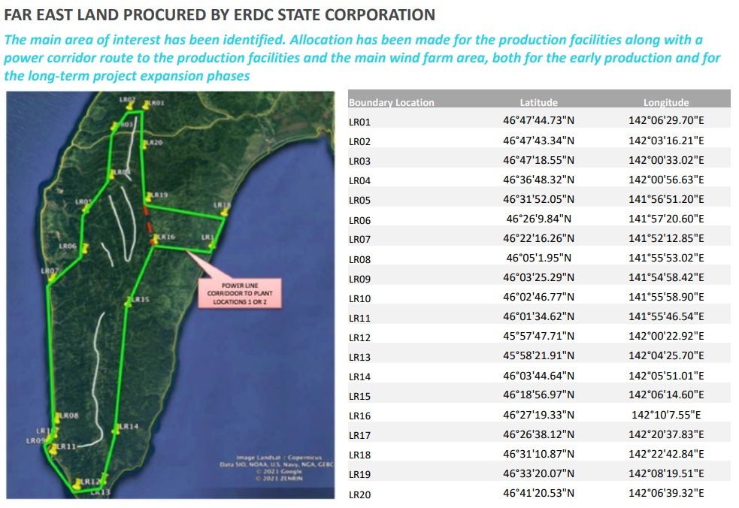Click the LR16 pin near the red line
Viewport: 739px width, 508px height.
point(155,239)
